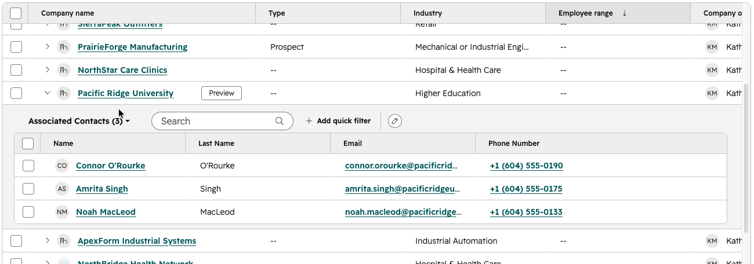Click the search magnifier icon in contacts search
The height and width of the screenshot is (264, 754).
click(280, 121)
